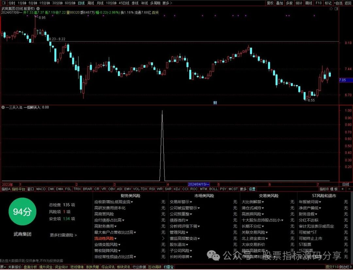353x270 pixels.
Task: Click the layout icon left of 分时
Action: pos(4,3)
